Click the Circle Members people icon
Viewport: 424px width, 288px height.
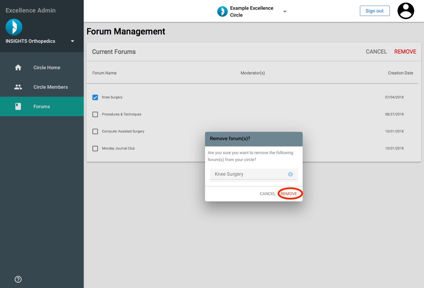(18, 87)
